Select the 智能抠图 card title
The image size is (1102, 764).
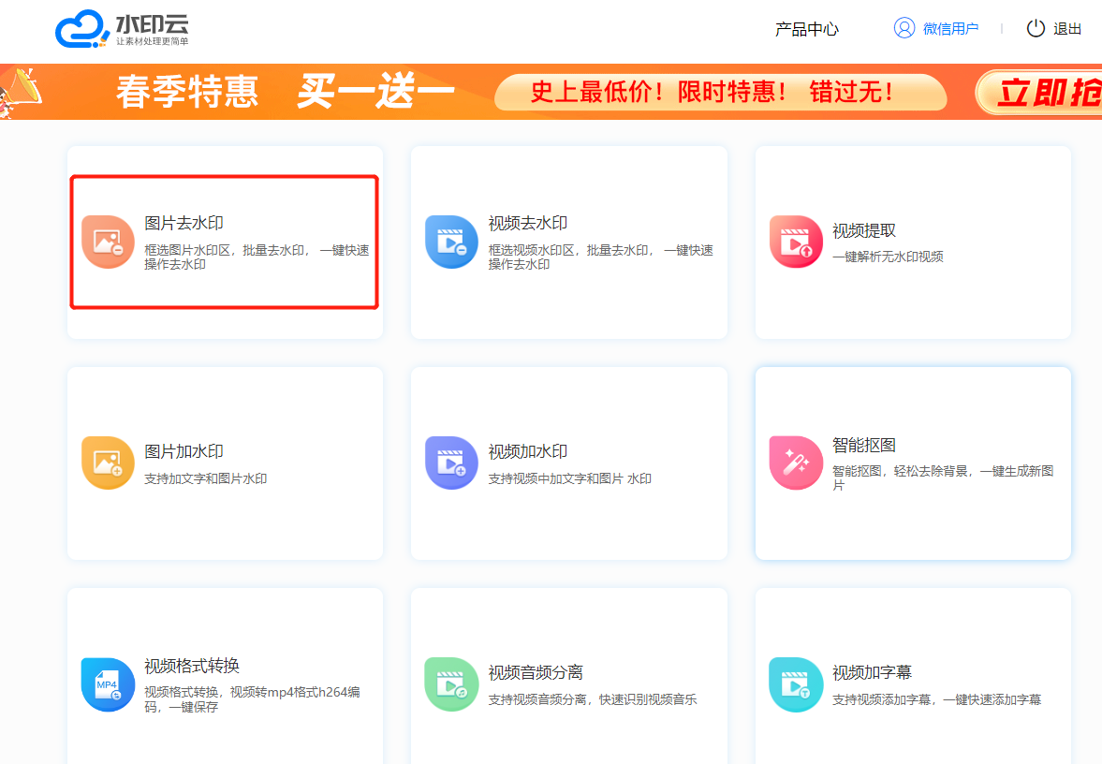point(863,445)
